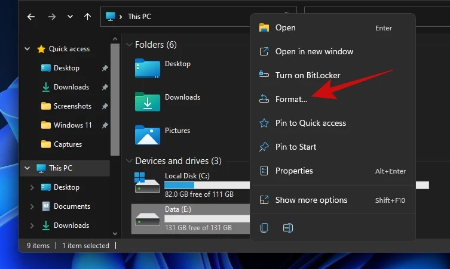Open Windows 11 folder in sidebar
The image size is (450, 269).
[x=72, y=125]
